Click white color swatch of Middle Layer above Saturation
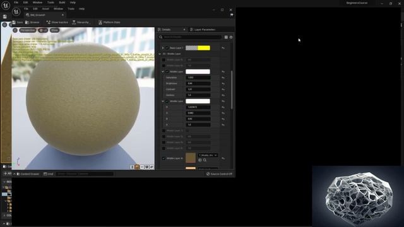 [x=198, y=71]
